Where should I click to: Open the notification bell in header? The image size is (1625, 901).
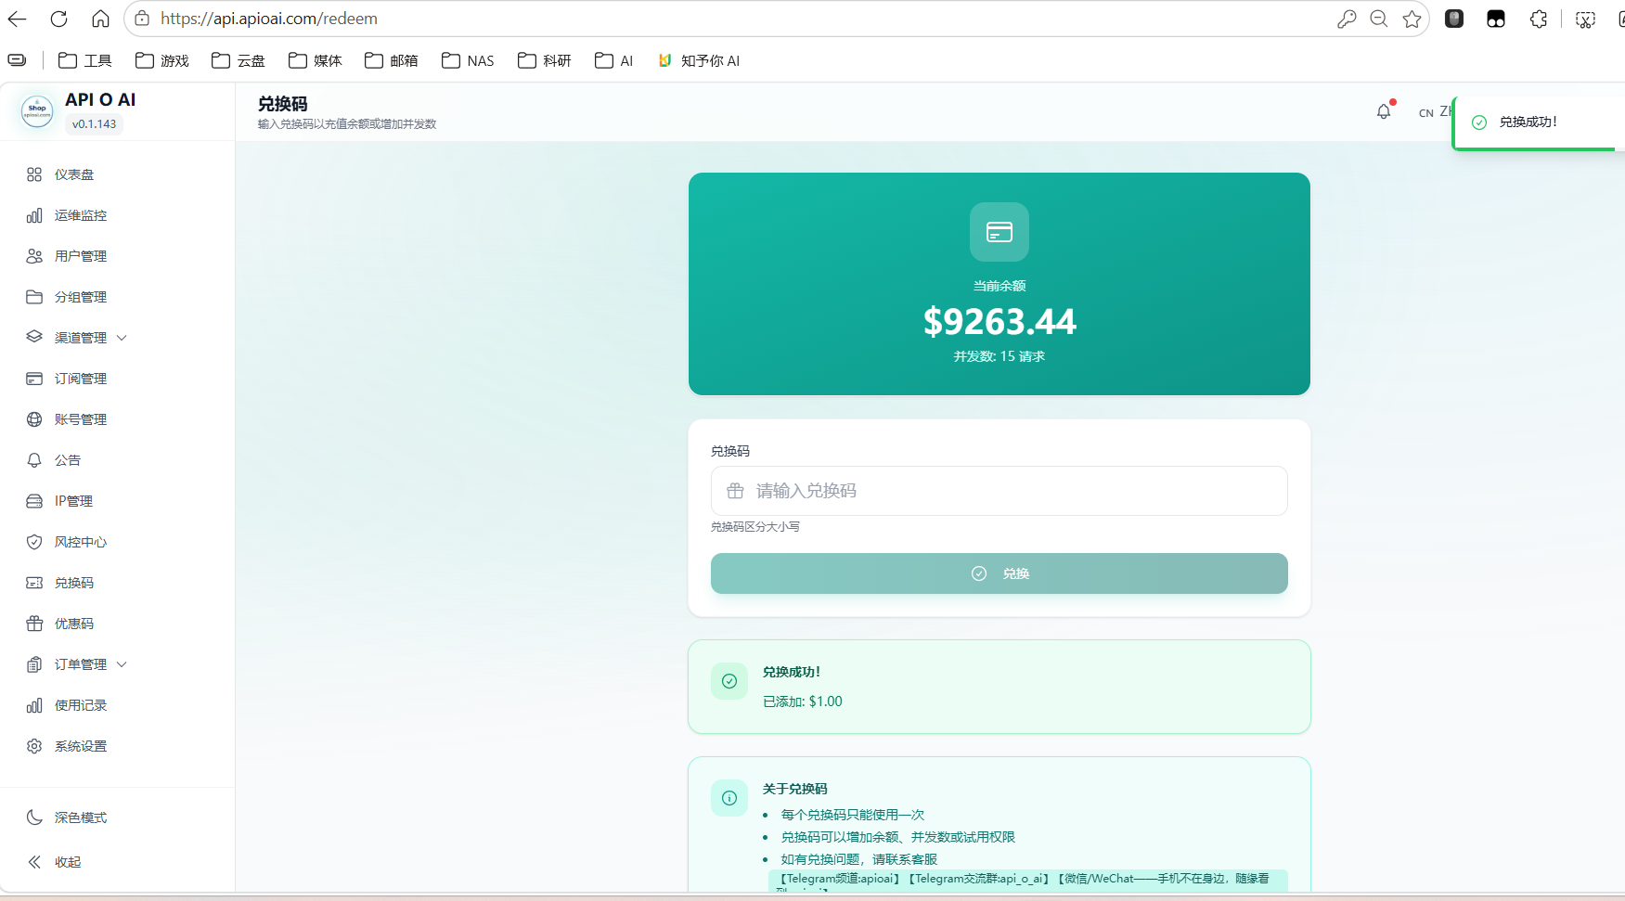(1384, 111)
